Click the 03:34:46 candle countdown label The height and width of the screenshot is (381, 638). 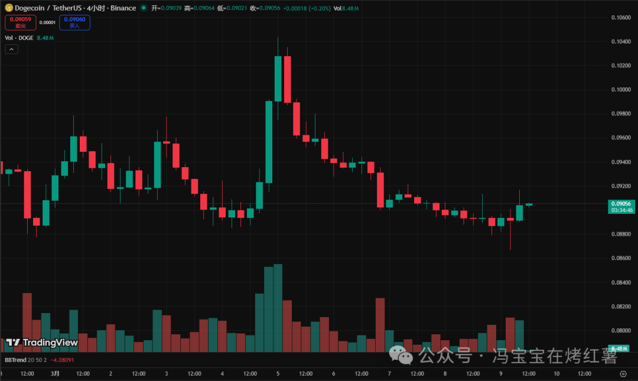(x=621, y=210)
